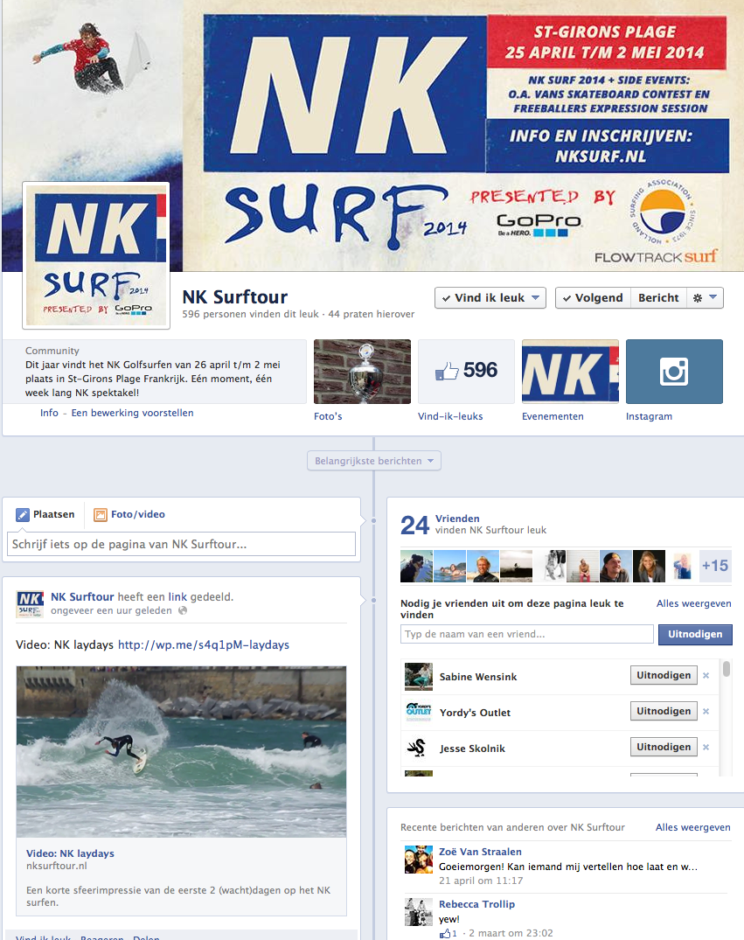Open the Instagram camera icon tile

(x=674, y=371)
